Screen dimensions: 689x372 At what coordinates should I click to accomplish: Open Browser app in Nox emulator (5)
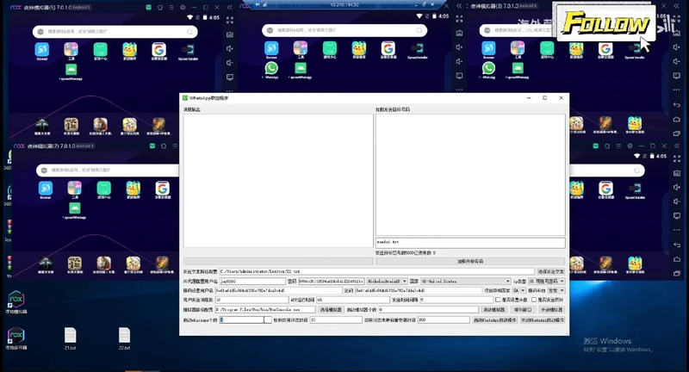point(42,49)
